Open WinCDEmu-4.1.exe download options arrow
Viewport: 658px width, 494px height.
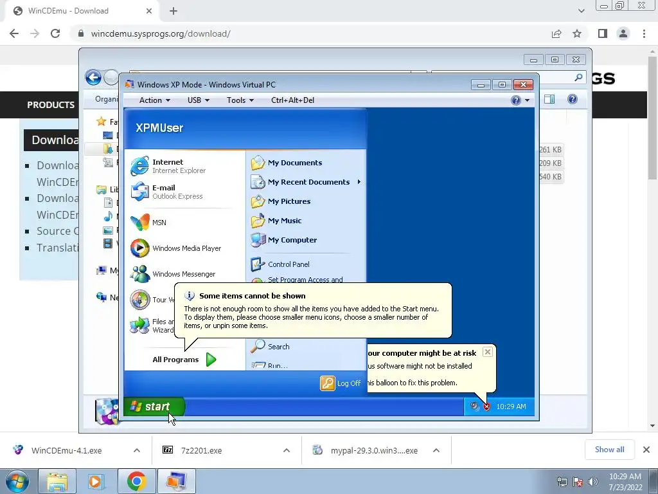pyautogui.click(x=137, y=450)
